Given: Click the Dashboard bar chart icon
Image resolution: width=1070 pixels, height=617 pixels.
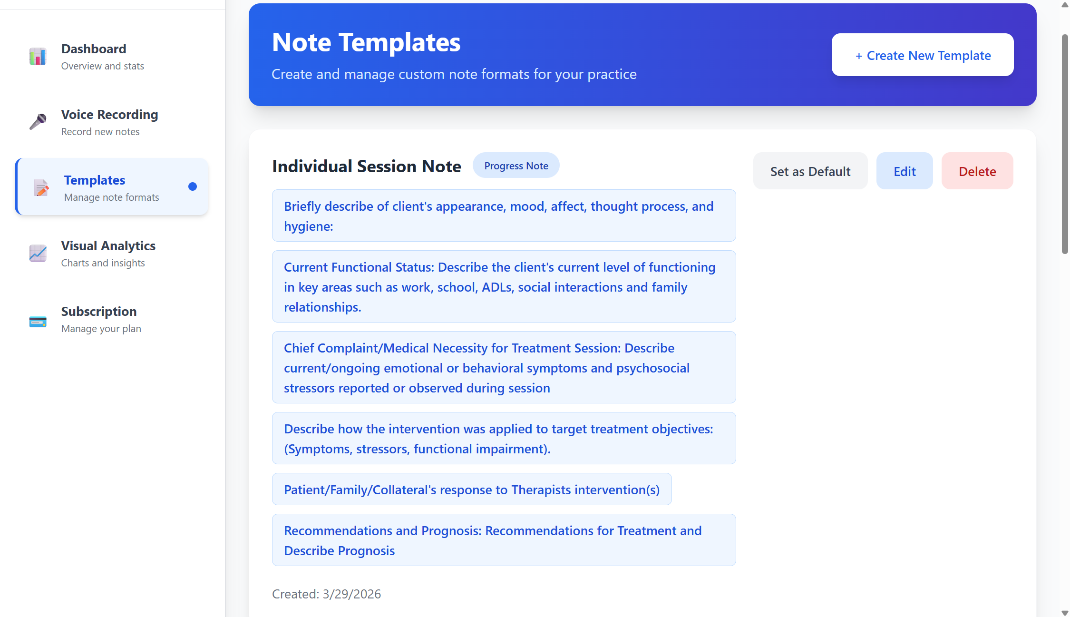Looking at the screenshot, I should coord(38,56).
